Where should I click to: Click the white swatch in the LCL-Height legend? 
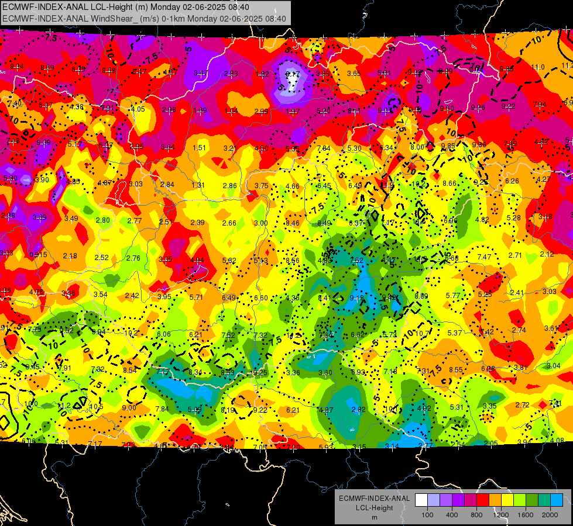421,500
